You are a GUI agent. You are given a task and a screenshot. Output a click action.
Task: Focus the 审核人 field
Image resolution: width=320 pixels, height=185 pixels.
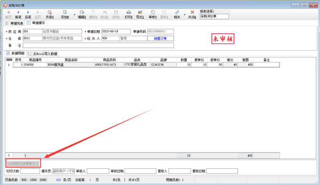pos(98,171)
